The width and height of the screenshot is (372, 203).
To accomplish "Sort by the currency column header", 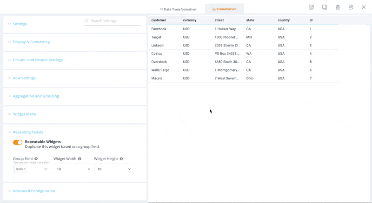I will click(190, 20).
